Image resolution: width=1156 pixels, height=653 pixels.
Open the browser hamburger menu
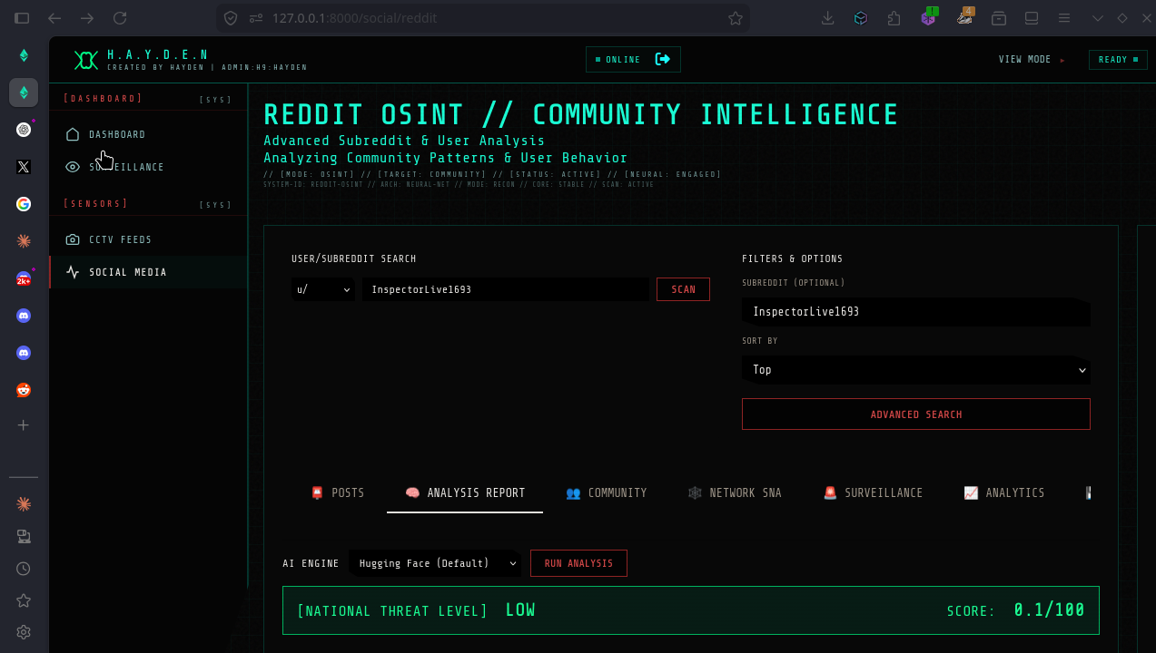[x=1065, y=18]
